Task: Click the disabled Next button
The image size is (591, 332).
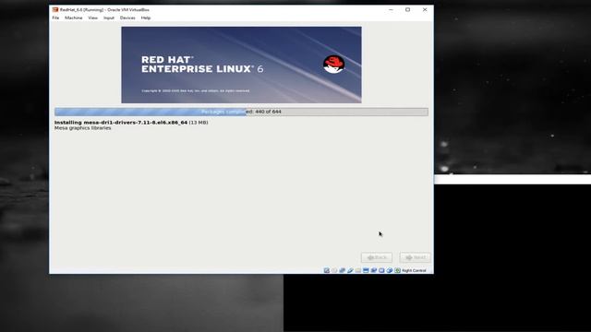Action: [x=416, y=257]
